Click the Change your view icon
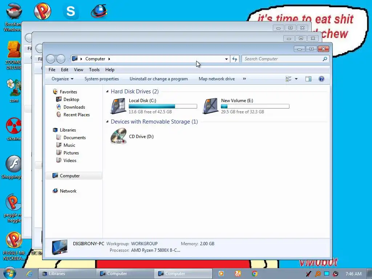372x279 pixels. 288,79
